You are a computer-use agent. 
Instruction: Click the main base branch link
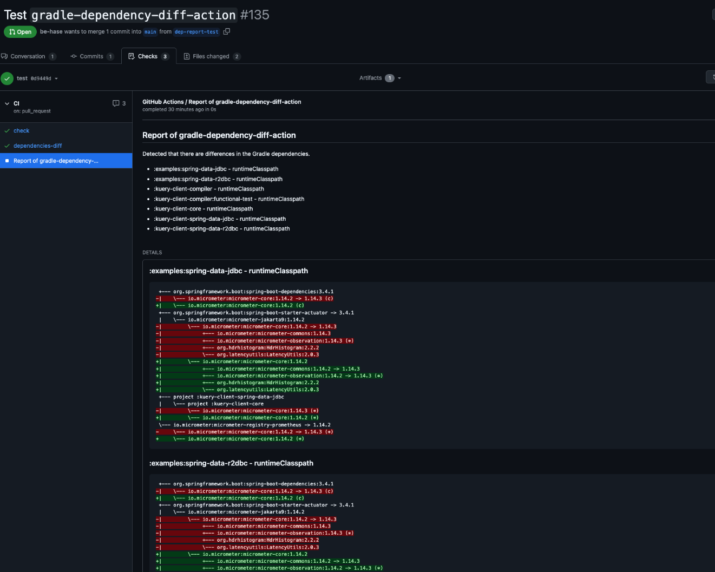(x=150, y=32)
